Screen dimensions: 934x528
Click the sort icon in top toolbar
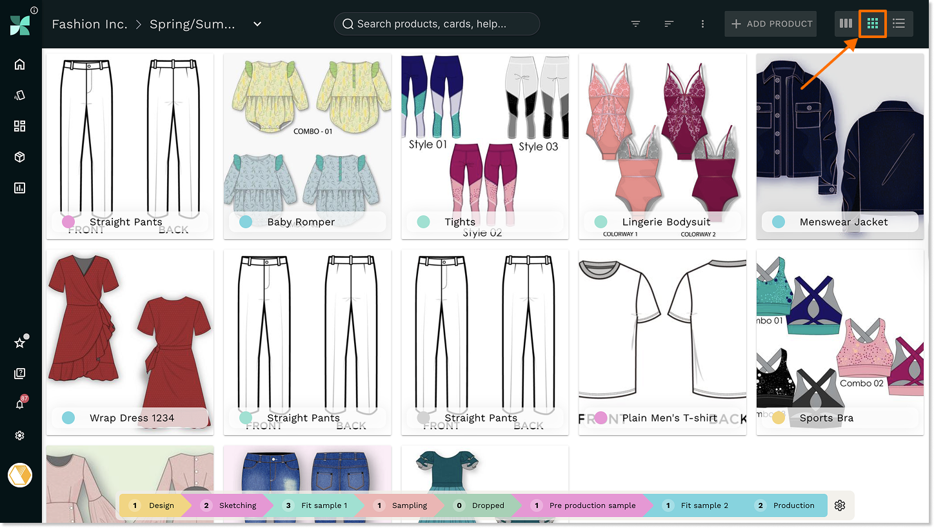pos(669,24)
